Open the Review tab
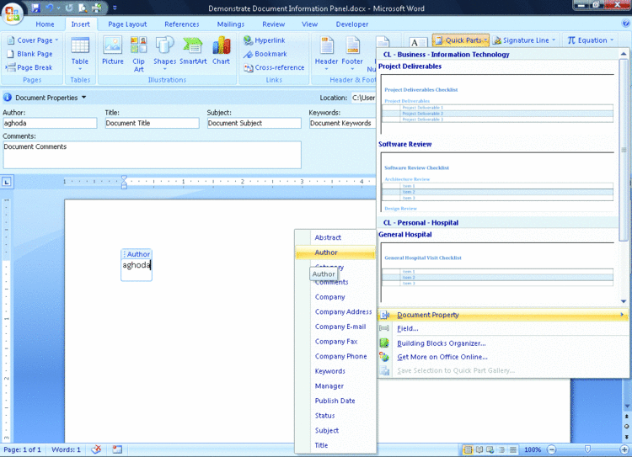The width and height of the screenshot is (632, 457). (273, 24)
